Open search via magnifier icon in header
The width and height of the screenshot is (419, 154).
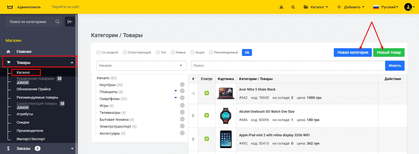click(293, 7)
